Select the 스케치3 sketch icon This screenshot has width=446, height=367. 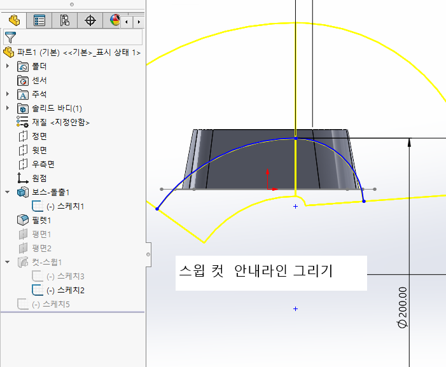click(38, 276)
